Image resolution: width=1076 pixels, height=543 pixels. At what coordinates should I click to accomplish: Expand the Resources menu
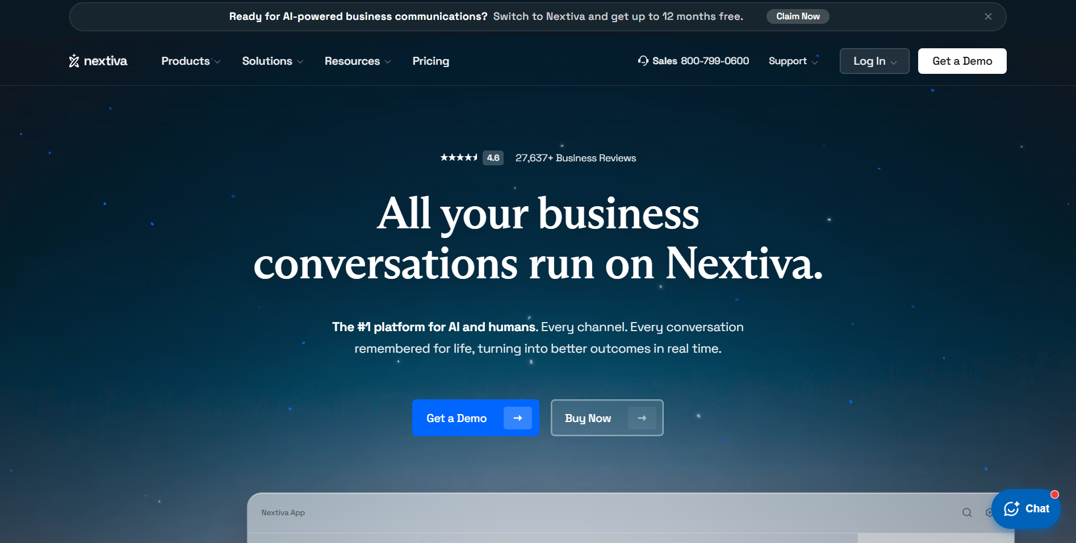click(x=358, y=61)
